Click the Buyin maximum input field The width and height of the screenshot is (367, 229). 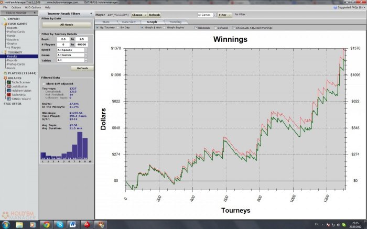(x=82, y=39)
